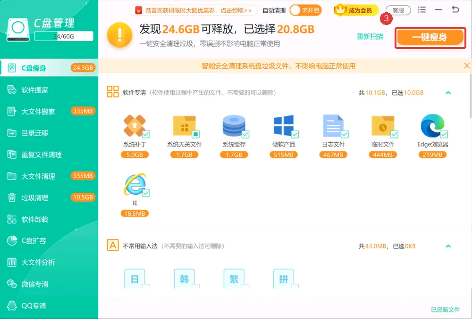This screenshot has width=472, height=319.
Task: Open 软件搬家 in the sidebar
Action: (x=49, y=90)
